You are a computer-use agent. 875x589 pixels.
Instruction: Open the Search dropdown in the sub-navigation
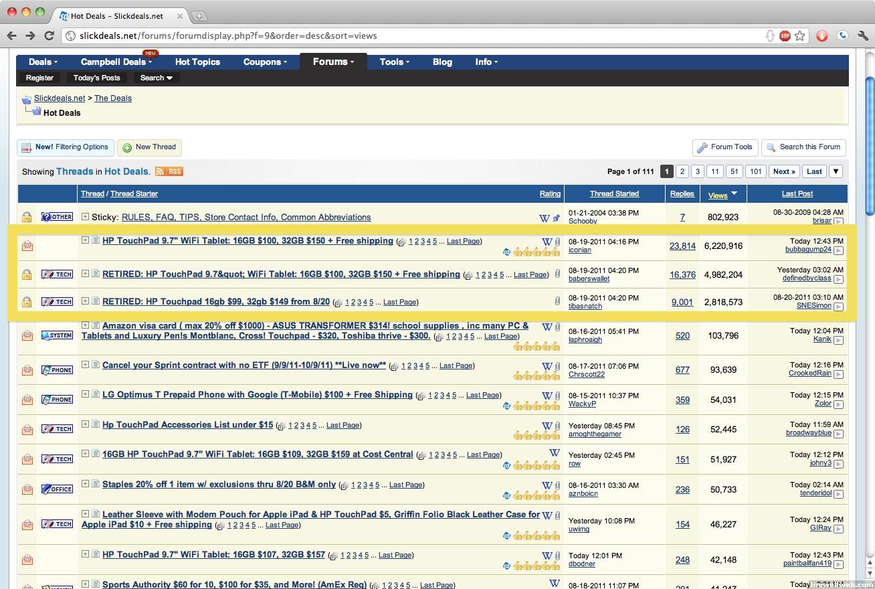(156, 78)
